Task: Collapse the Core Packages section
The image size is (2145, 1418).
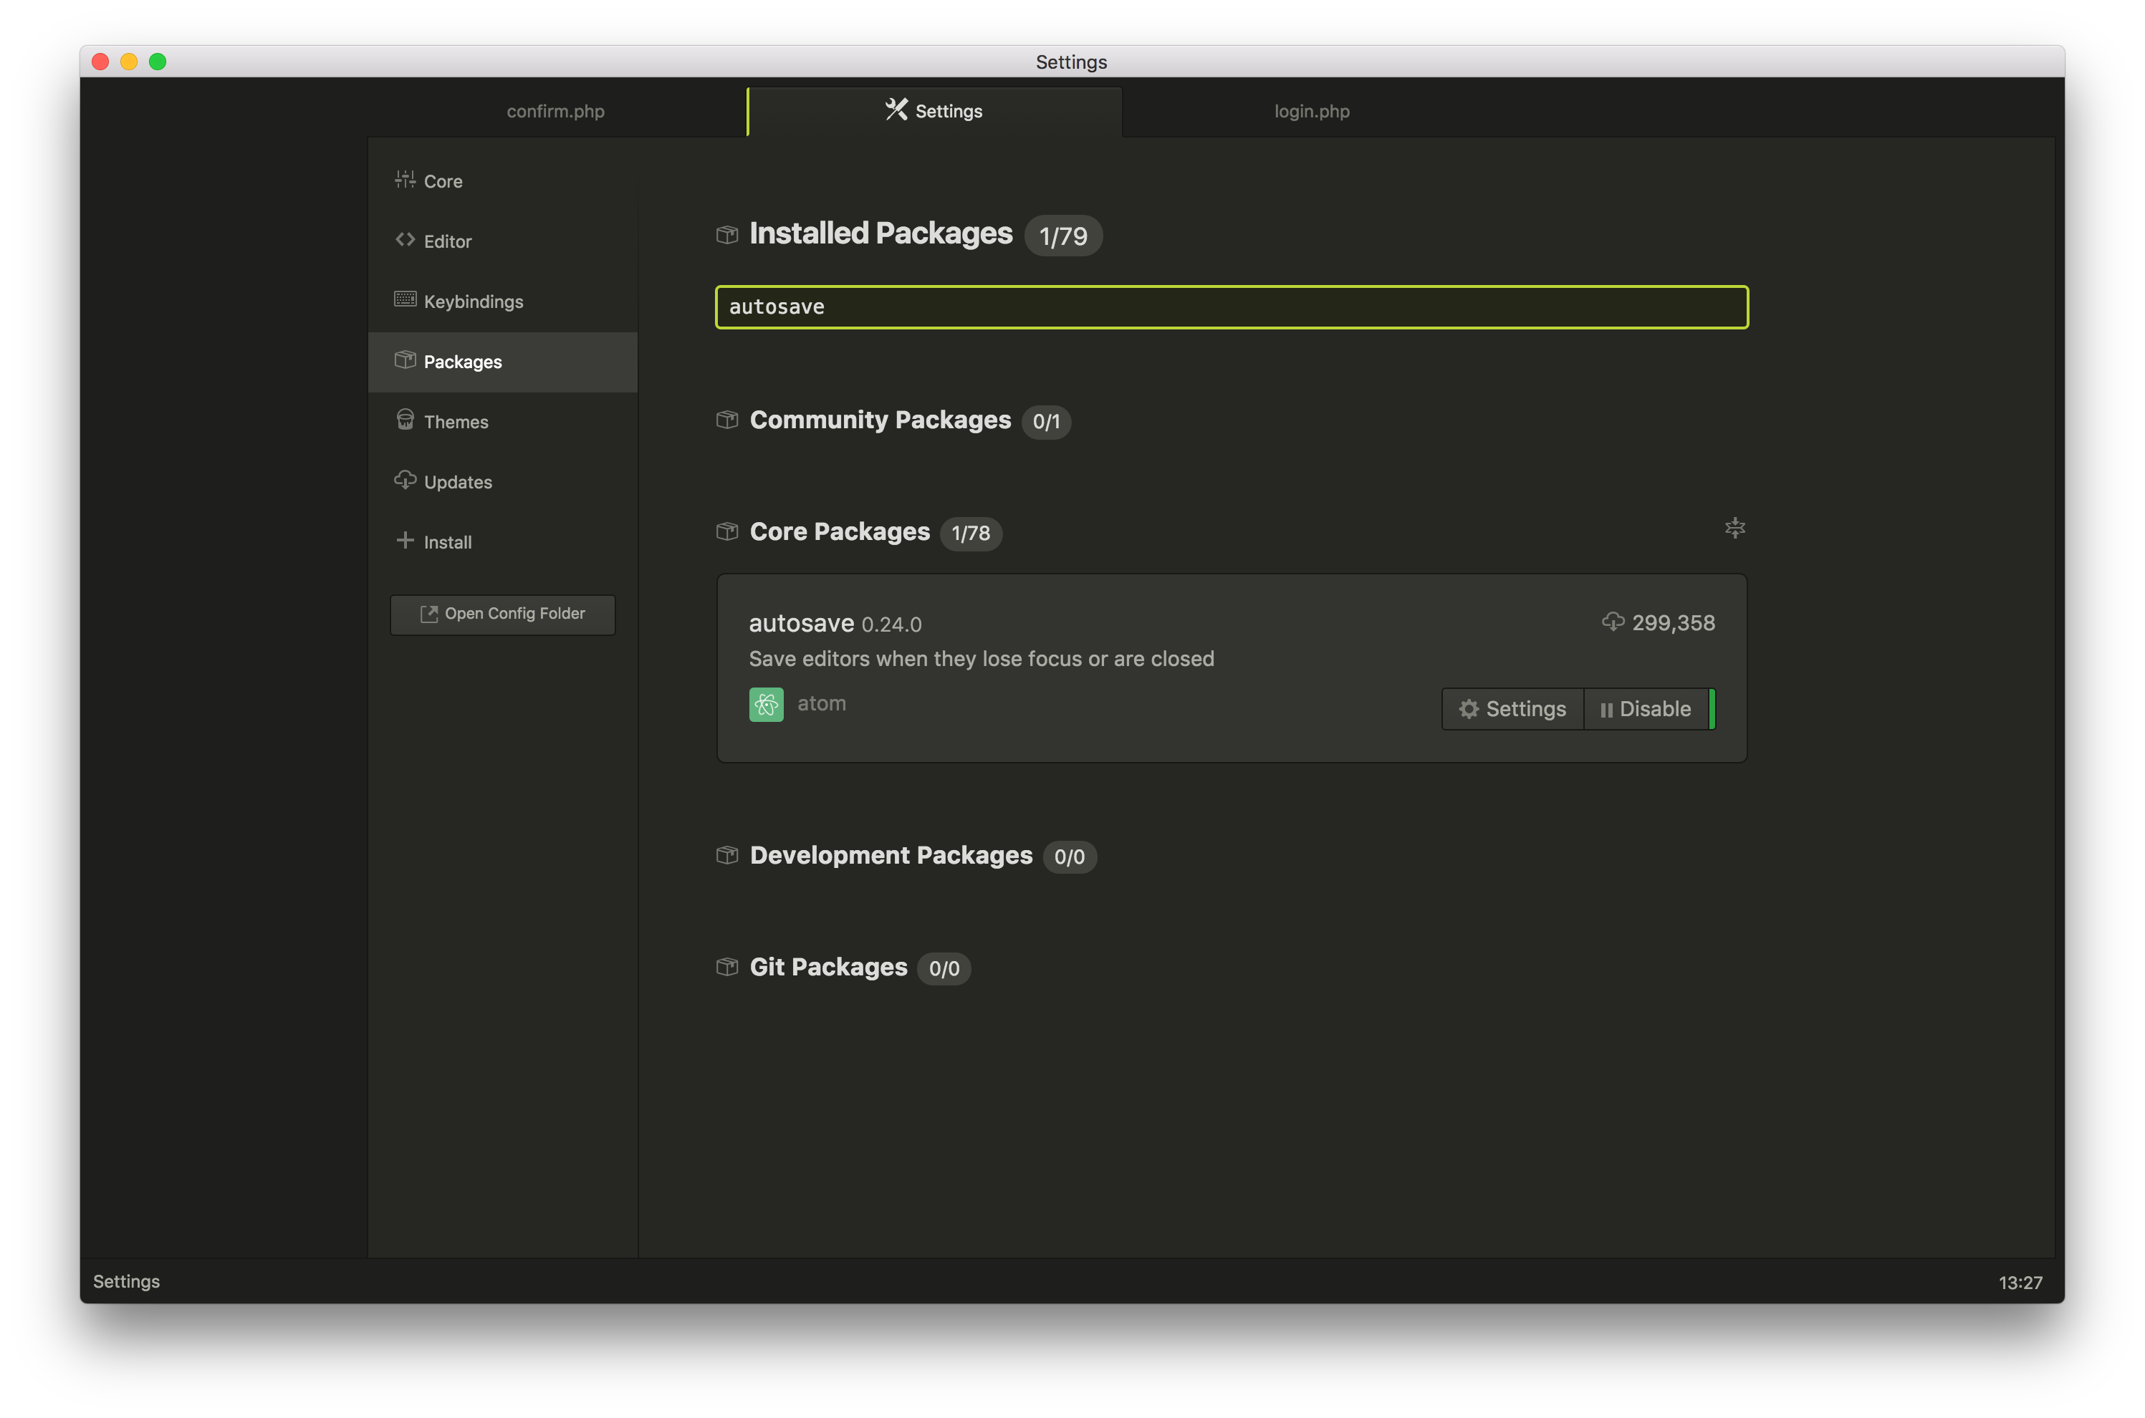Action: point(840,531)
